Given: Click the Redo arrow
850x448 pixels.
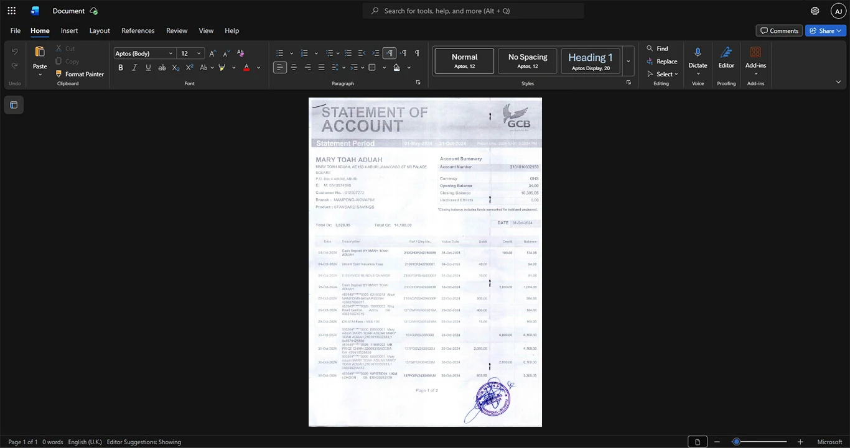Looking at the screenshot, I should [x=15, y=66].
